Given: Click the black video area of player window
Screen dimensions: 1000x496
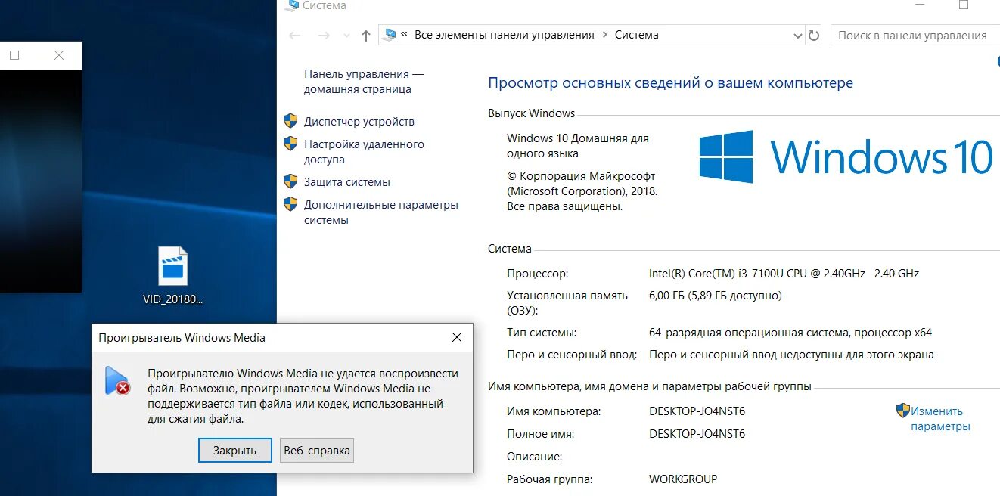Looking at the screenshot, I should coord(40,181).
